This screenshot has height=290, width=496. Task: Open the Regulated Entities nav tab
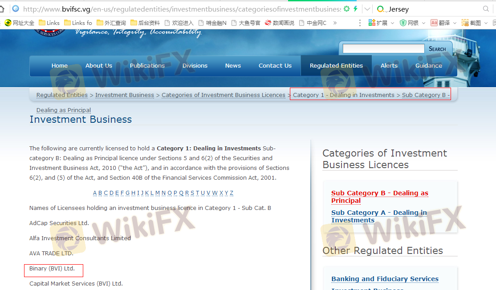tap(336, 66)
